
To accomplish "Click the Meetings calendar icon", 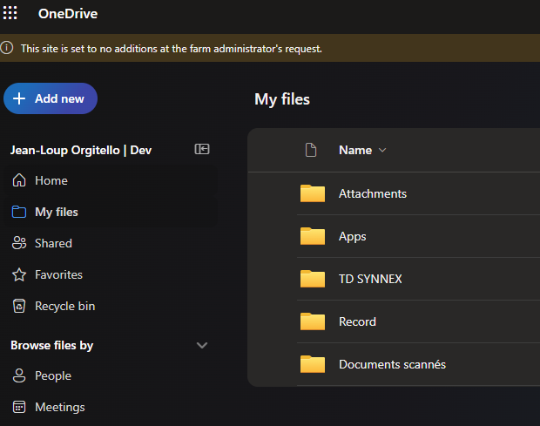I will (x=19, y=407).
